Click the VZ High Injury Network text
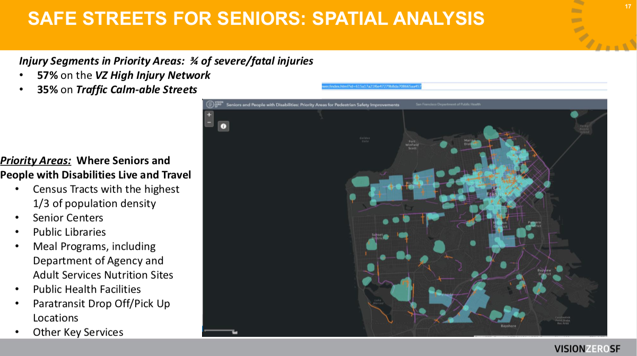The width and height of the screenshot is (637, 356). point(153,75)
